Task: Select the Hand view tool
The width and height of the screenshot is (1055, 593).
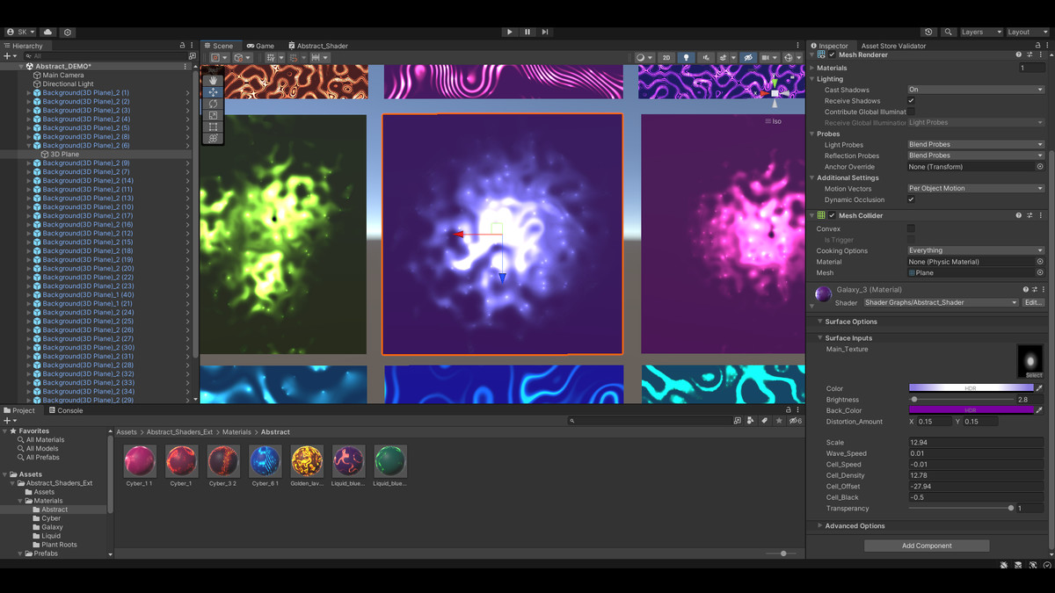Action: pos(213,81)
